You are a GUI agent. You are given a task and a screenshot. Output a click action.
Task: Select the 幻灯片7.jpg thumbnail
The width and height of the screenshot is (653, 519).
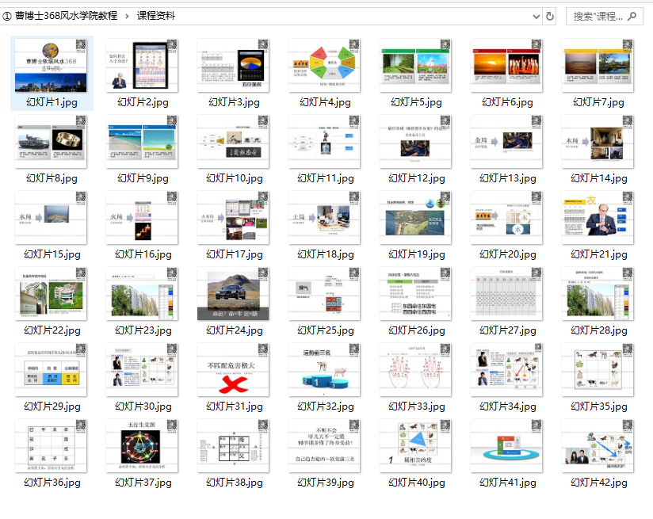pyautogui.click(x=598, y=66)
